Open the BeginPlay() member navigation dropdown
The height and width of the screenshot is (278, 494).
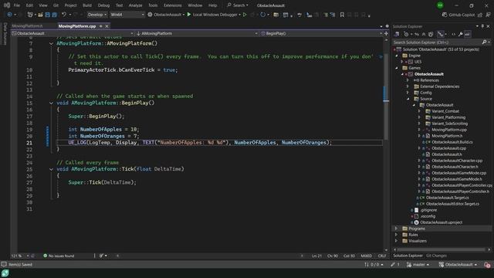(x=321, y=33)
